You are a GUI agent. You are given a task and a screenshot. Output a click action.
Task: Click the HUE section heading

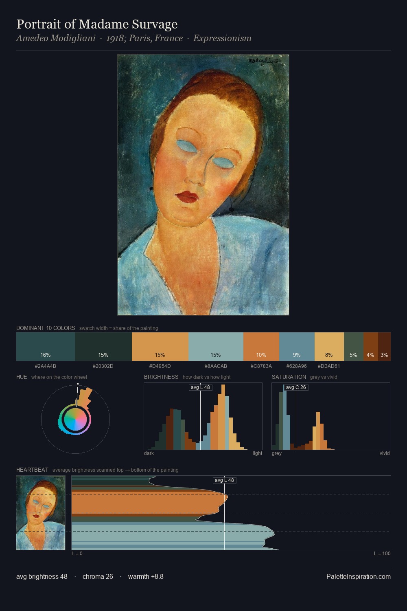point(22,377)
